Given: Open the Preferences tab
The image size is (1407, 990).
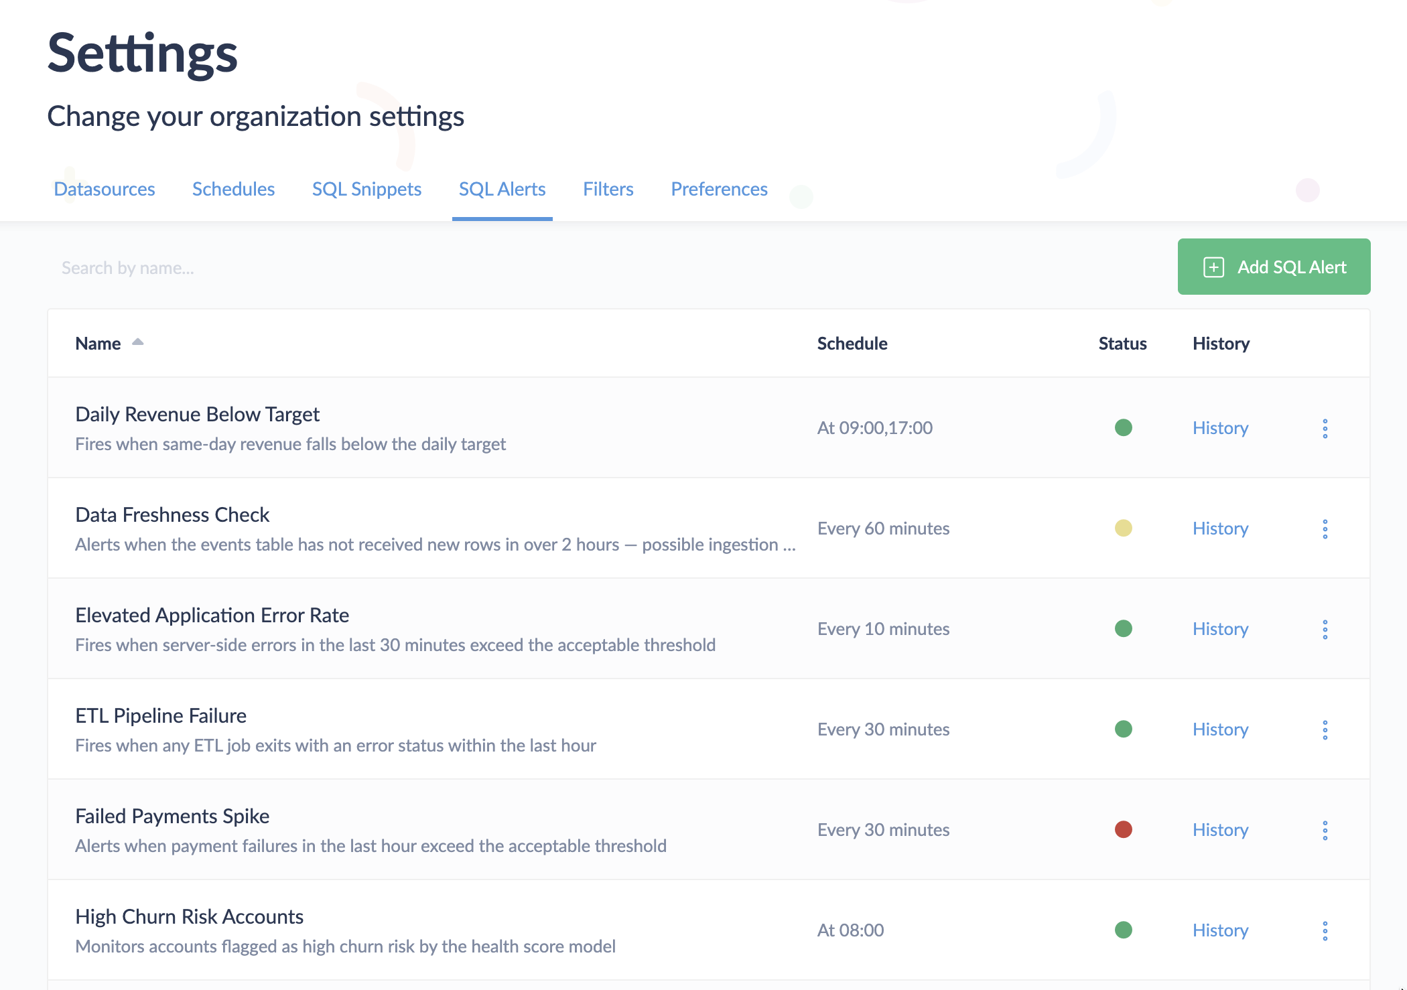Looking at the screenshot, I should pyautogui.click(x=719, y=190).
